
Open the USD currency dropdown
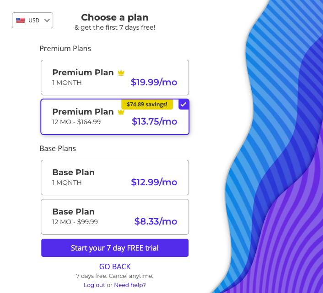pos(32,20)
